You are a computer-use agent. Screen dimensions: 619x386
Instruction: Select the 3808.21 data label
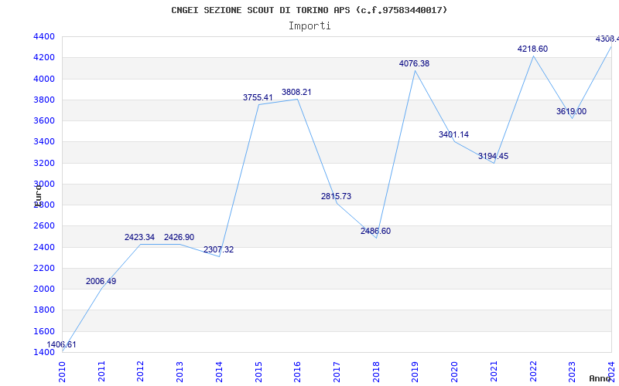click(296, 92)
